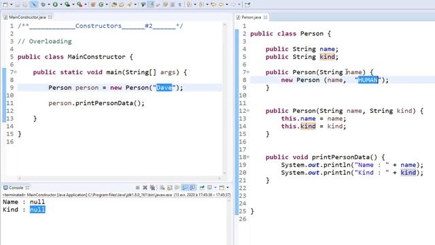The width and height of the screenshot is (435, 245).
Task: Click the horizontal scrollbar of MainConstructor editor
Action: (x=120, y=178)
